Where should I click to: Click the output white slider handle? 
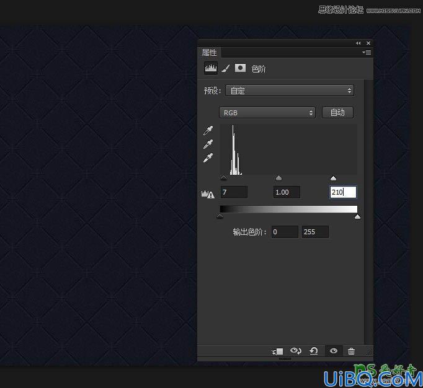[x=357, y=216]
